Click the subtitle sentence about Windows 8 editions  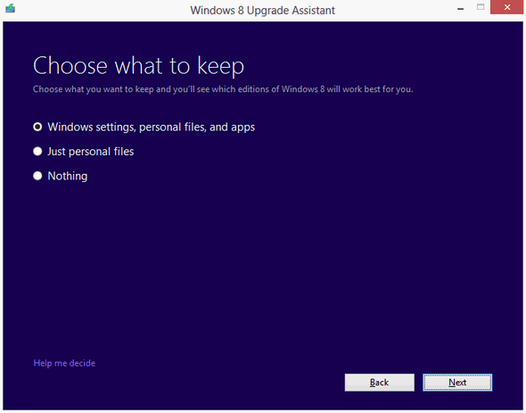223,89
